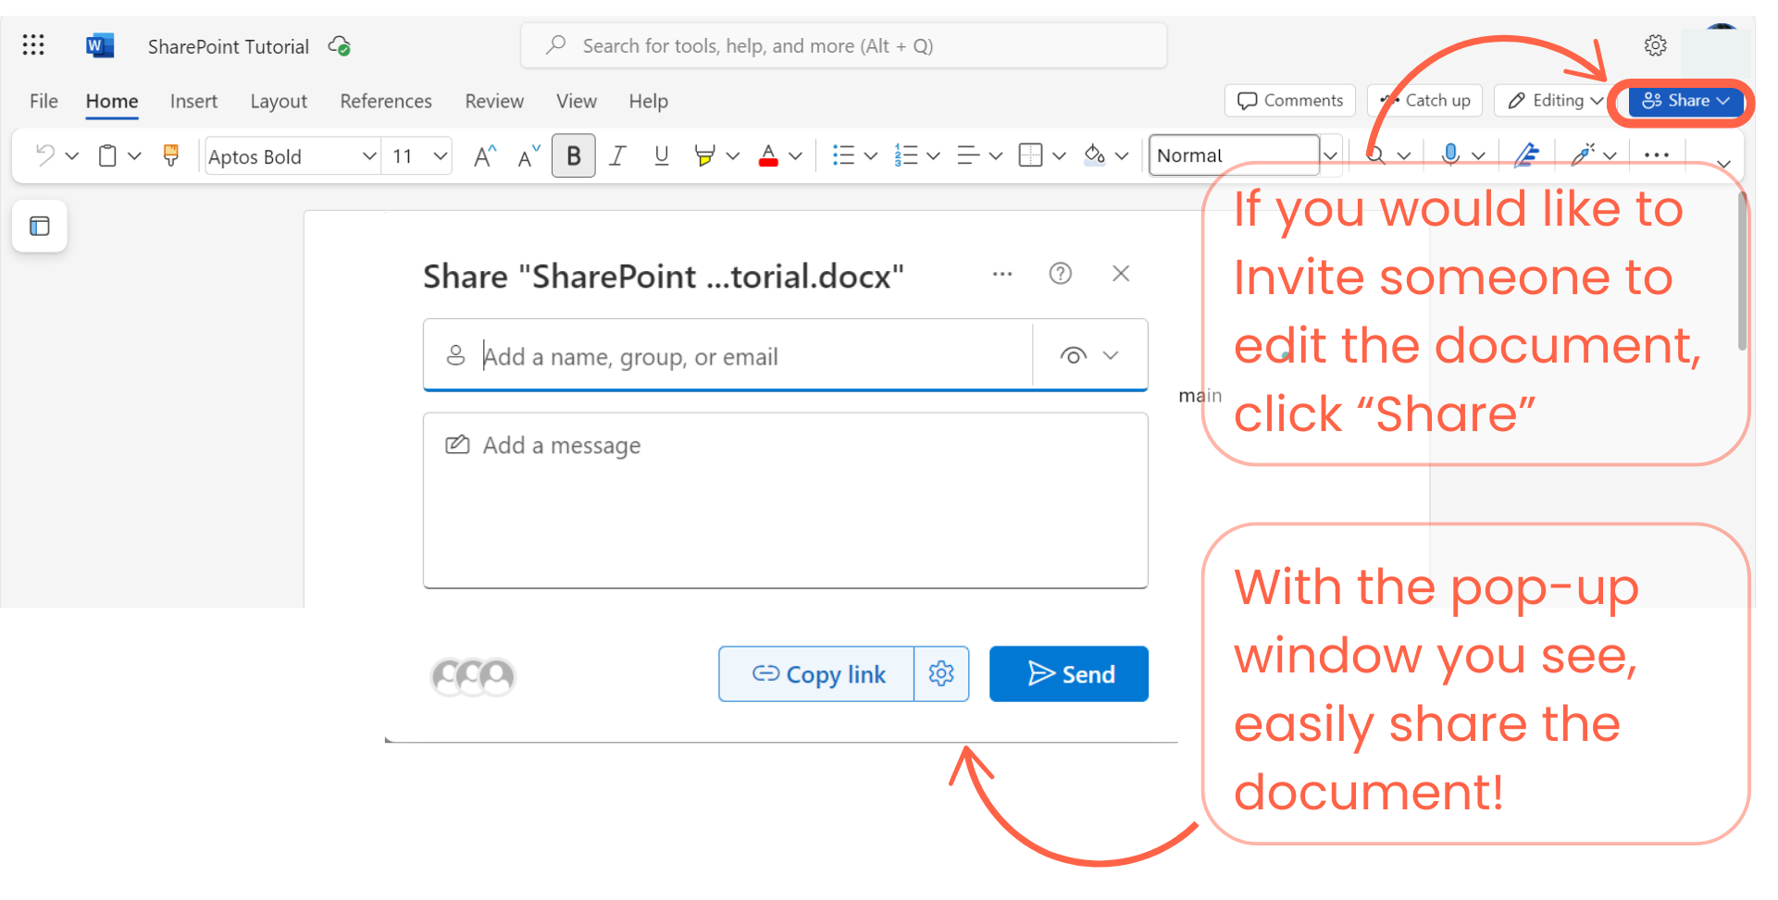This screenshot has width=1778, height=900.
Task: Activate the Format Painter tool
Action: (x=170, y=155)
